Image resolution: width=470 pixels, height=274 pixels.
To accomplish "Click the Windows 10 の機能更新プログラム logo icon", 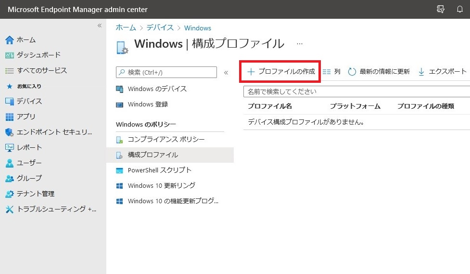I will point(120,201).
